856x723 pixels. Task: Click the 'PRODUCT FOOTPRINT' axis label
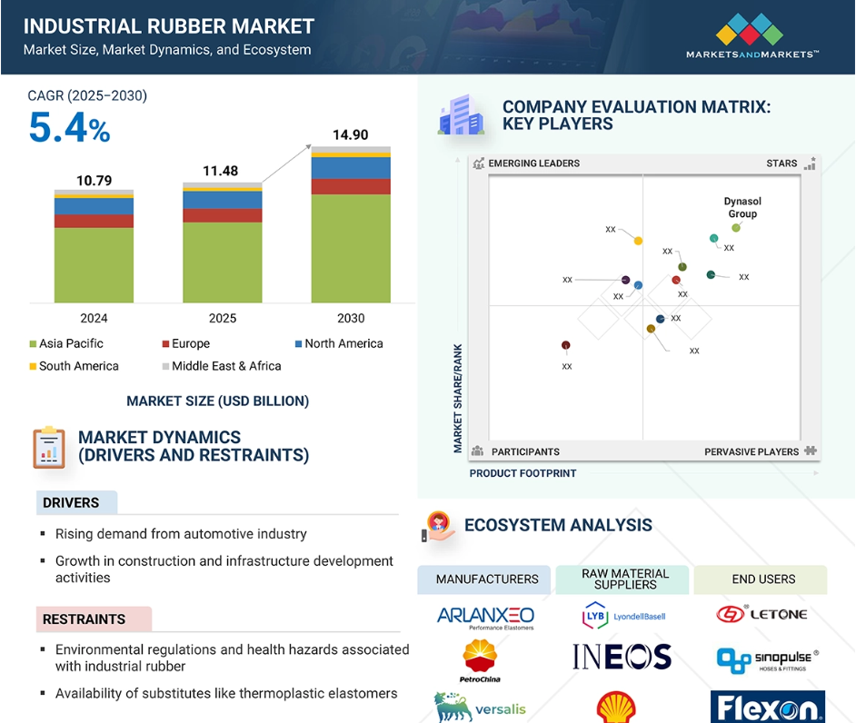(523, 473)
